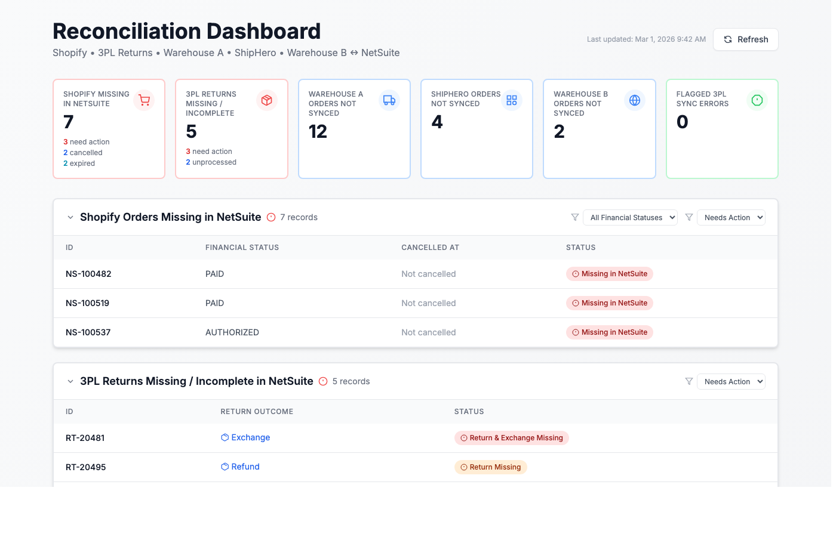Click the shopping cart icon on Shopify card
836x537 pixels.
(x=144, y=100)
